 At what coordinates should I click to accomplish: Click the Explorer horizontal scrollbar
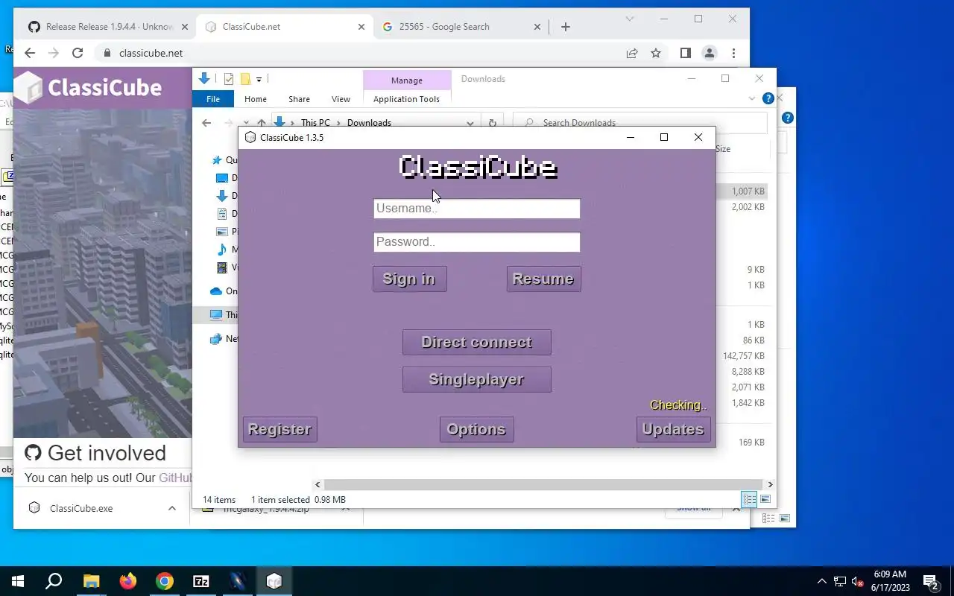(x=543, y=484)
